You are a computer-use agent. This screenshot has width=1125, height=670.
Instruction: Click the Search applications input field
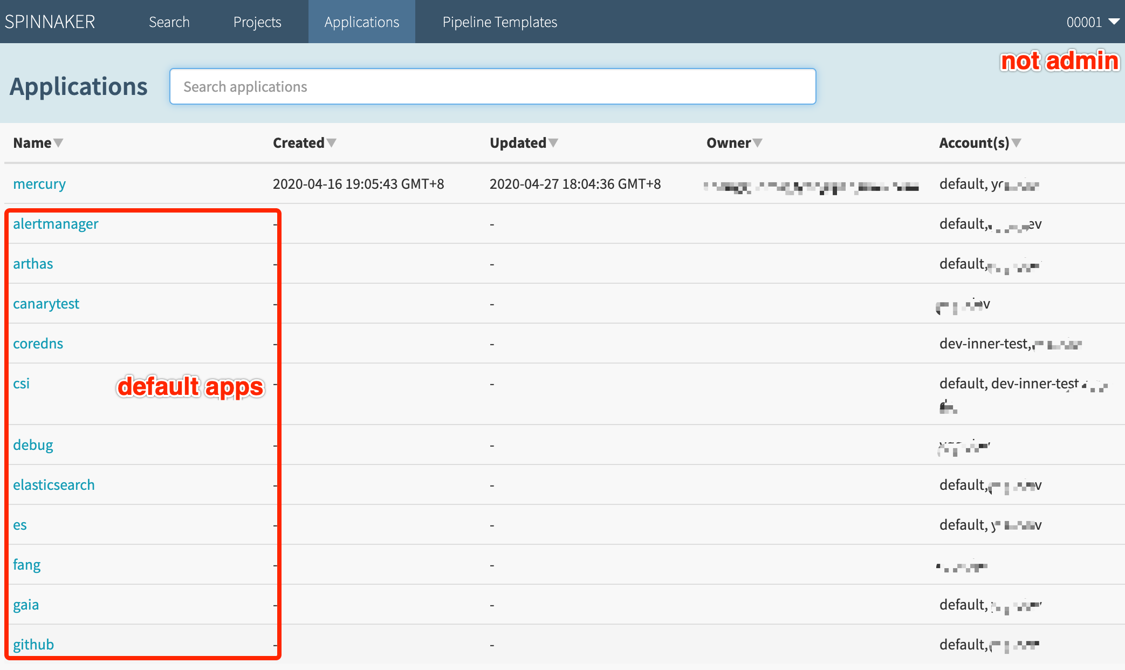point(492,86)
